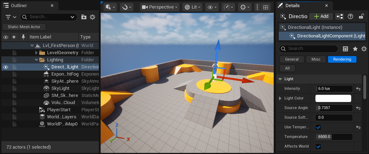Click the Outliner settings gear icon
This screenshot has height=154, width=369.
coord(92,17)
